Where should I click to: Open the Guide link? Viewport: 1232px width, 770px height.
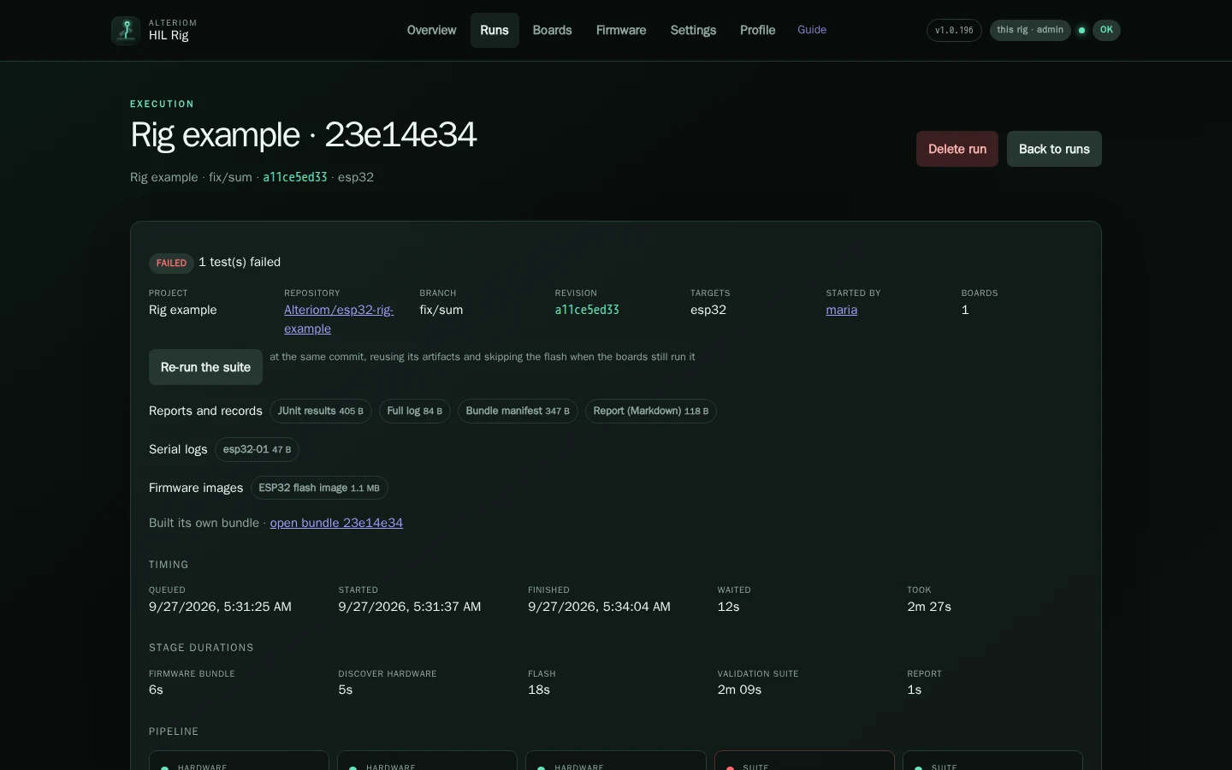coord(812,30)
